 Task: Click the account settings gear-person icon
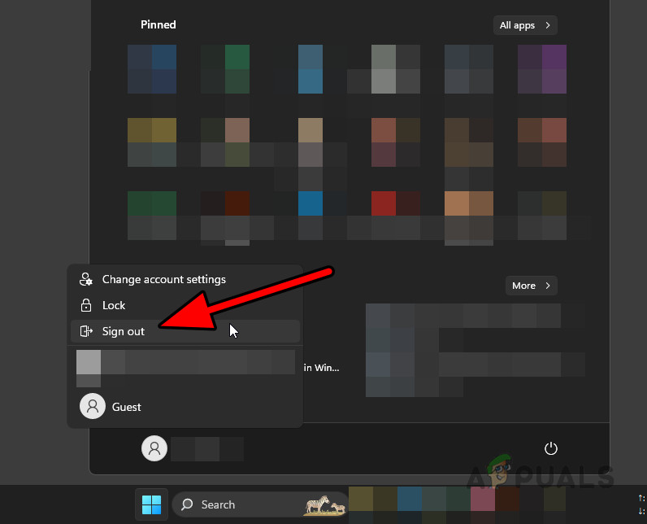click(86, 279)
